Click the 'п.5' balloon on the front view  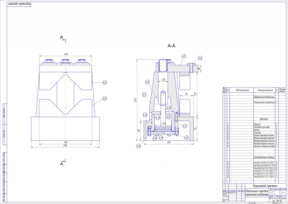(105, 98)
